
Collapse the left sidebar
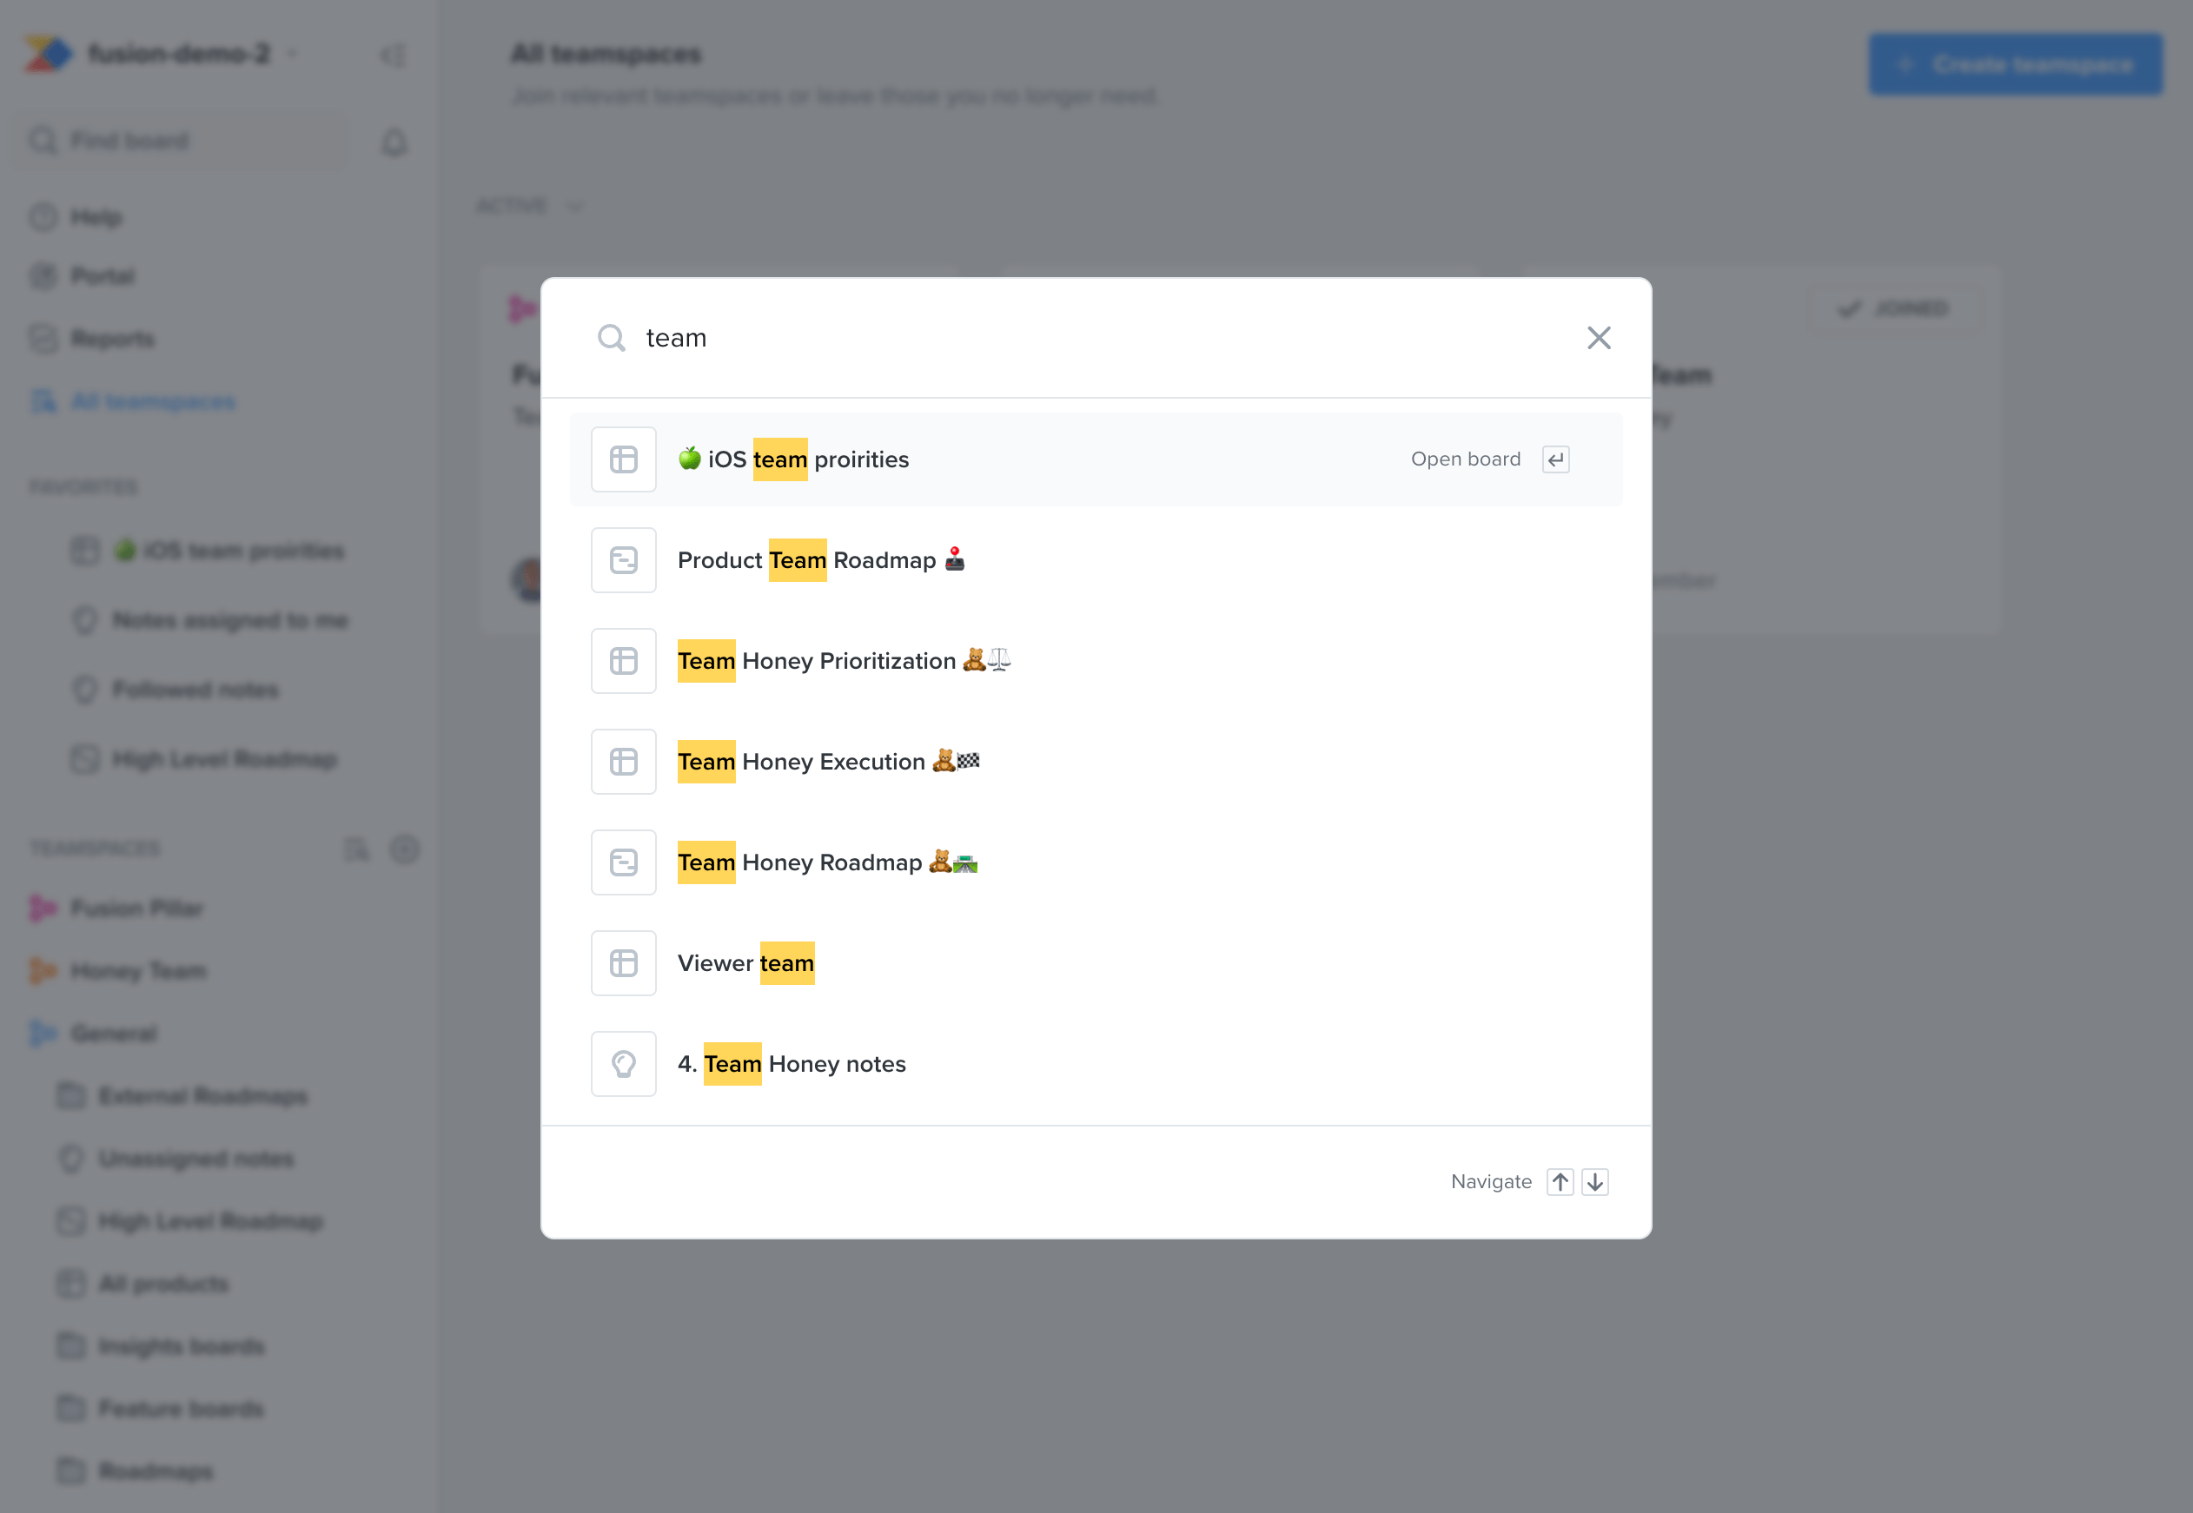point(393,54)
